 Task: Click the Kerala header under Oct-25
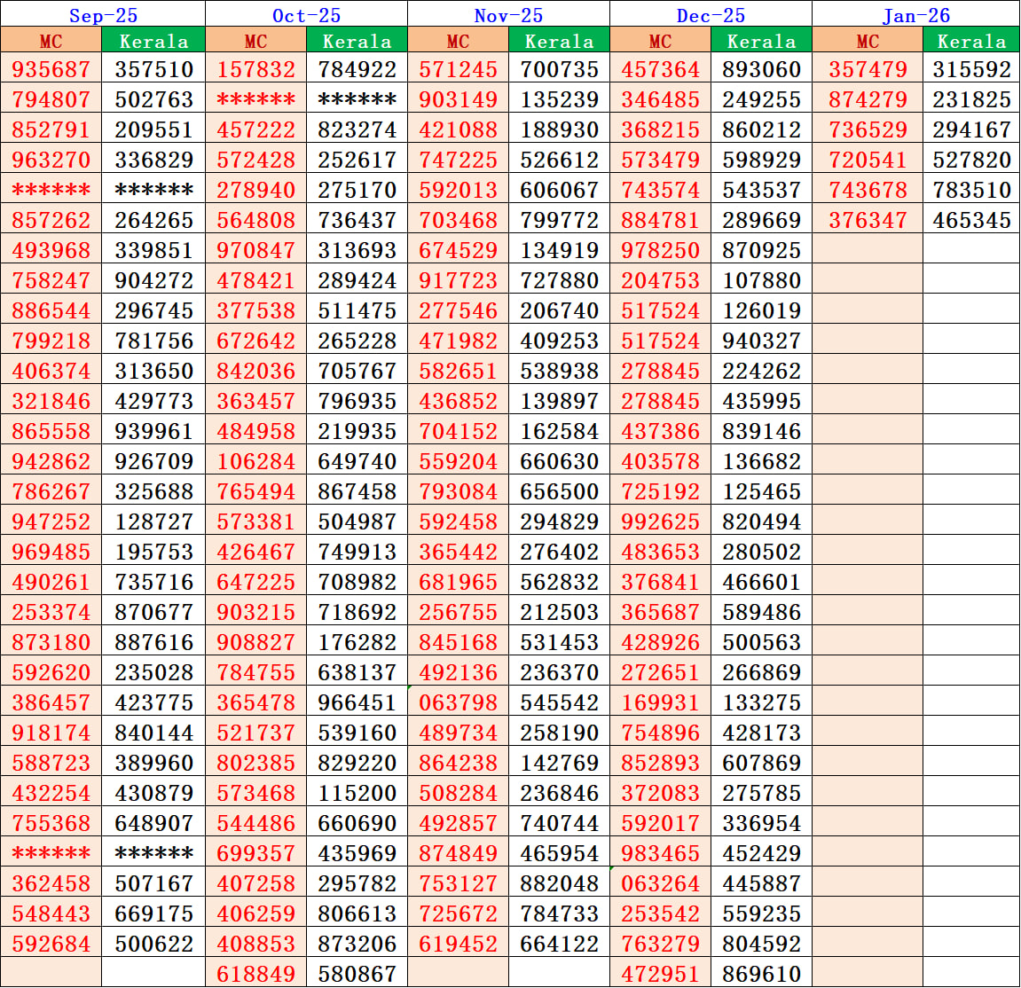click(356, 40)
